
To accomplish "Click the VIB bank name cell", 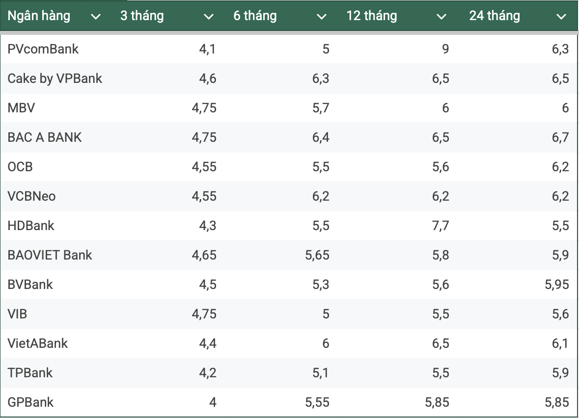I will click(x=17, y=314).
